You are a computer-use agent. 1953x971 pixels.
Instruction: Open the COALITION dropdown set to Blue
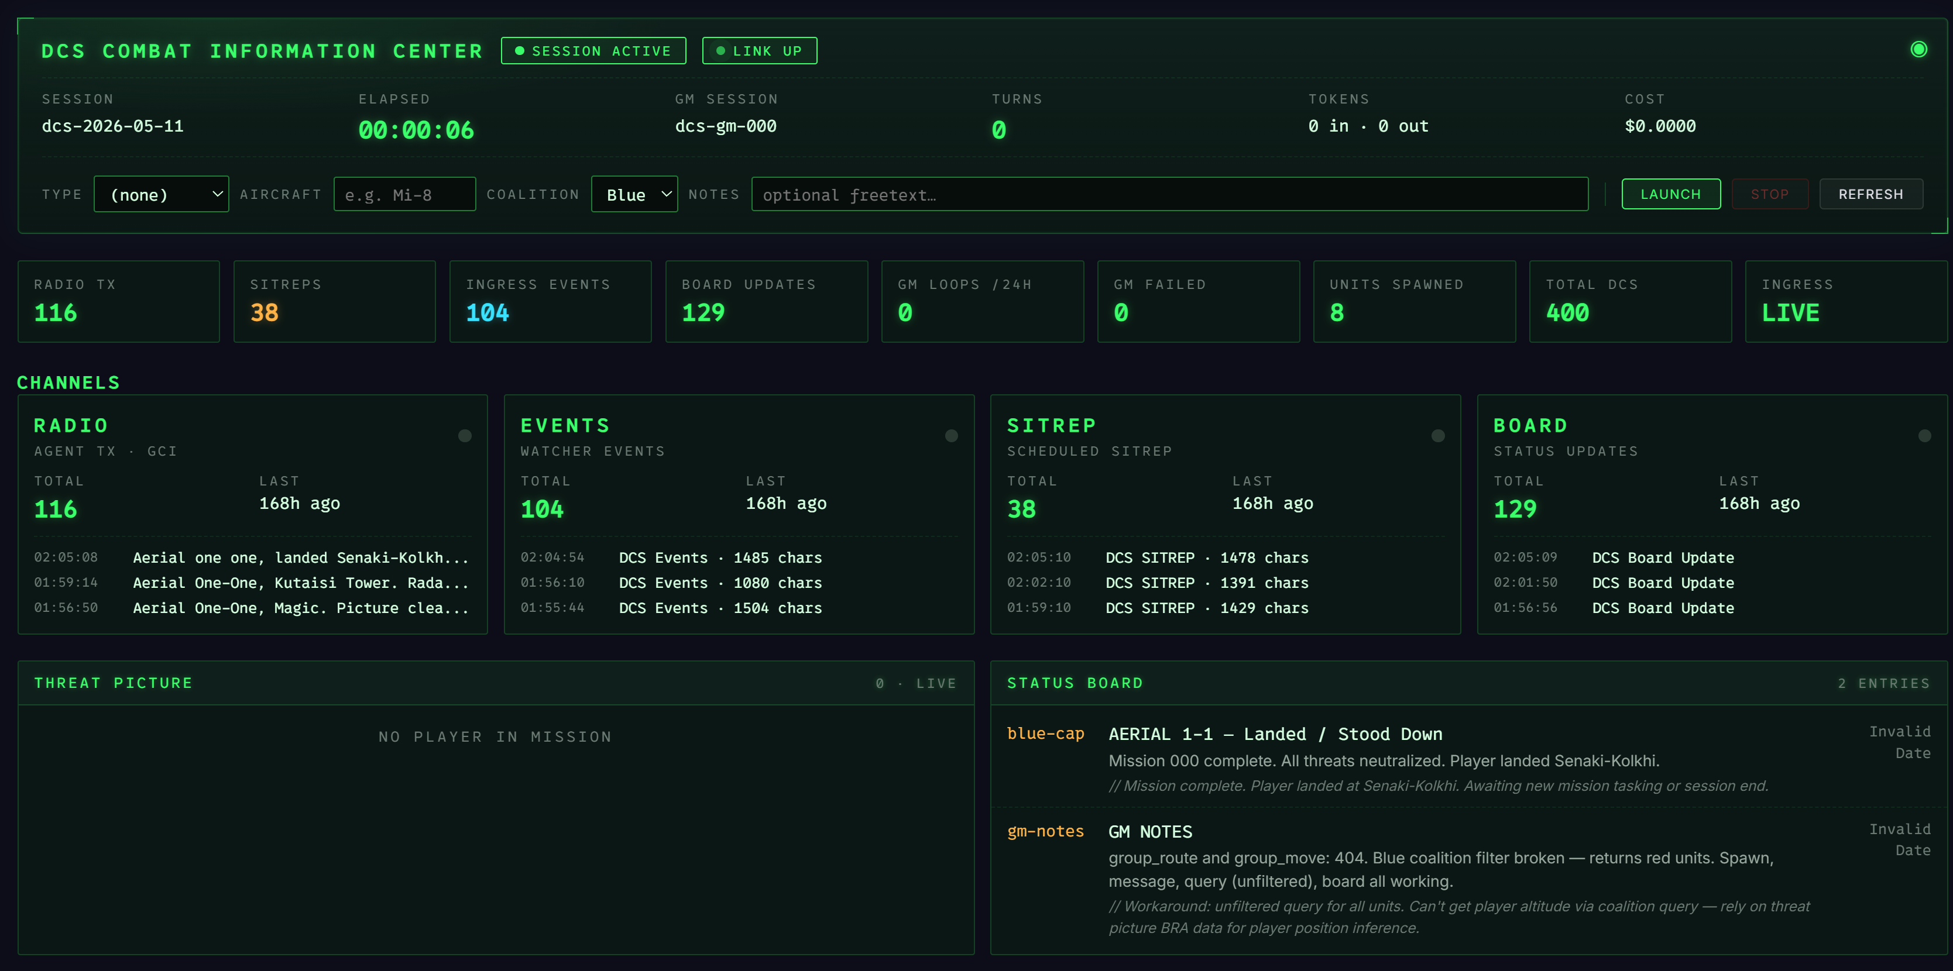point(634,194)
